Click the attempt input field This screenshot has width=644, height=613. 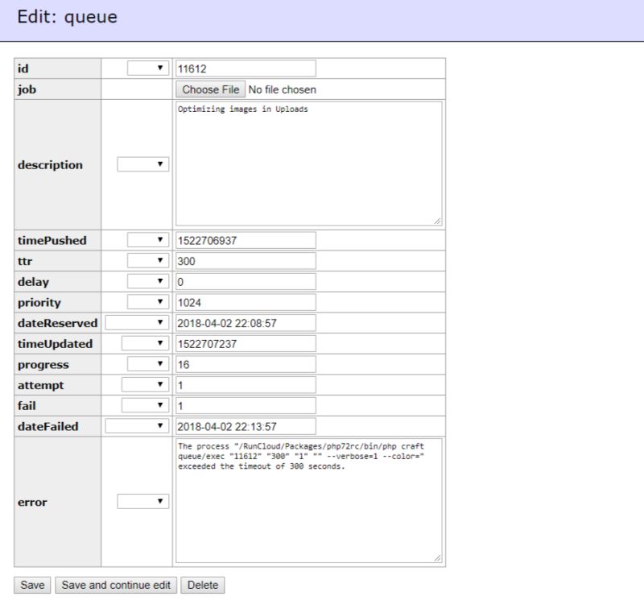click(246, 385)
